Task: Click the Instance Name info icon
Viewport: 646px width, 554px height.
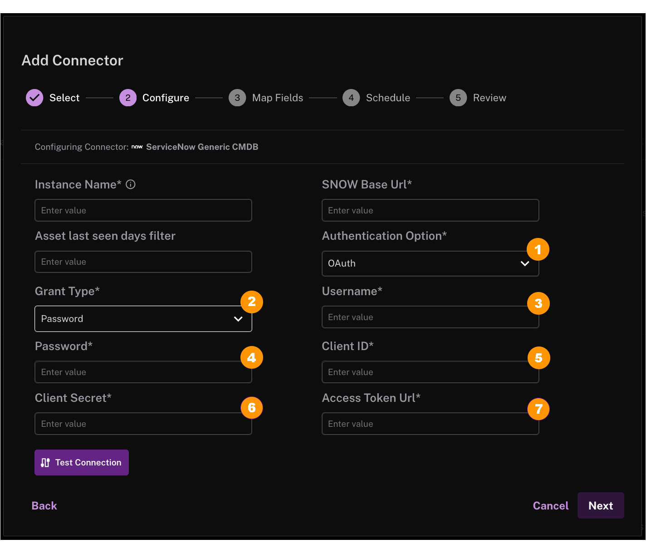Action: click(x=131, y=184)
